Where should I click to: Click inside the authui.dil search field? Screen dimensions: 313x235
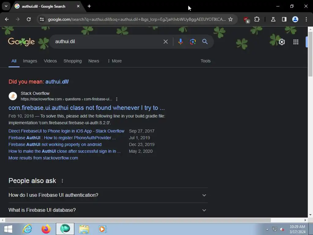(108, 42)
